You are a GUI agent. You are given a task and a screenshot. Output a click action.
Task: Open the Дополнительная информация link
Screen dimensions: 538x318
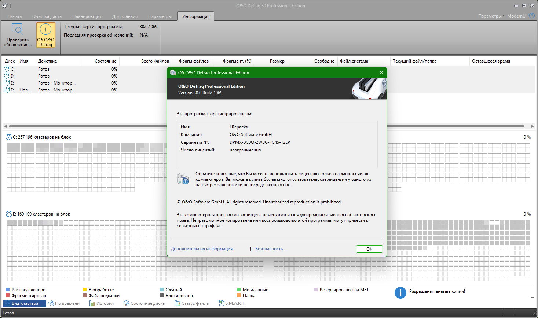tap(201, 249)
